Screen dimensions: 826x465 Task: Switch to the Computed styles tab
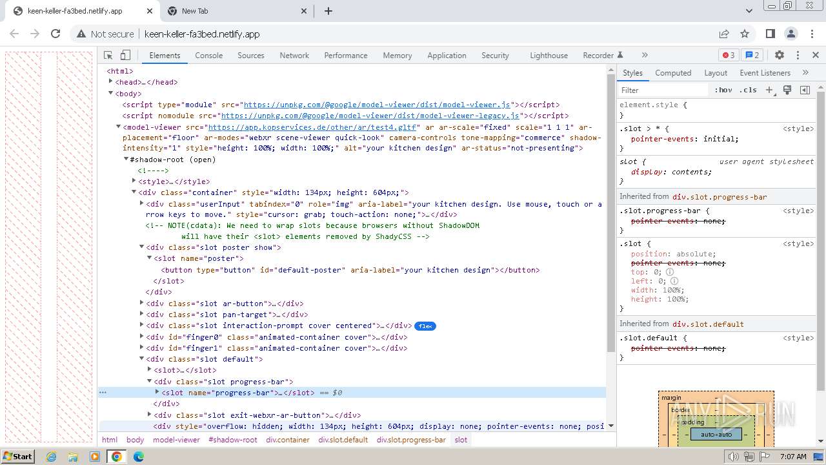tap(673, 73)
